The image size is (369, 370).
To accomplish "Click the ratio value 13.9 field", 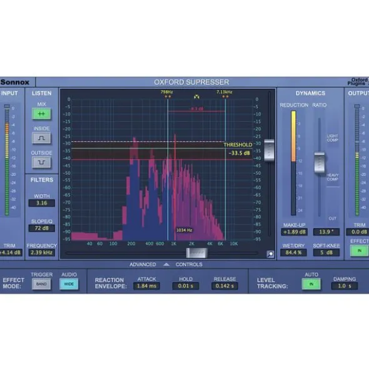I will pyautogui.click(x=326, y=232).
